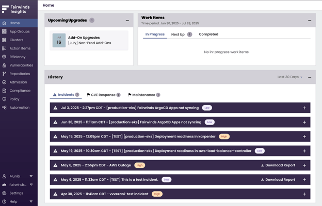The image size is (322, 206).
Task: Switch to the Completed tab
Action: (208, 34)
